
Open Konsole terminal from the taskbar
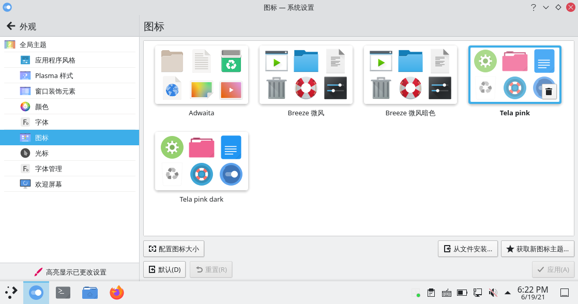(x=63, y=293)
